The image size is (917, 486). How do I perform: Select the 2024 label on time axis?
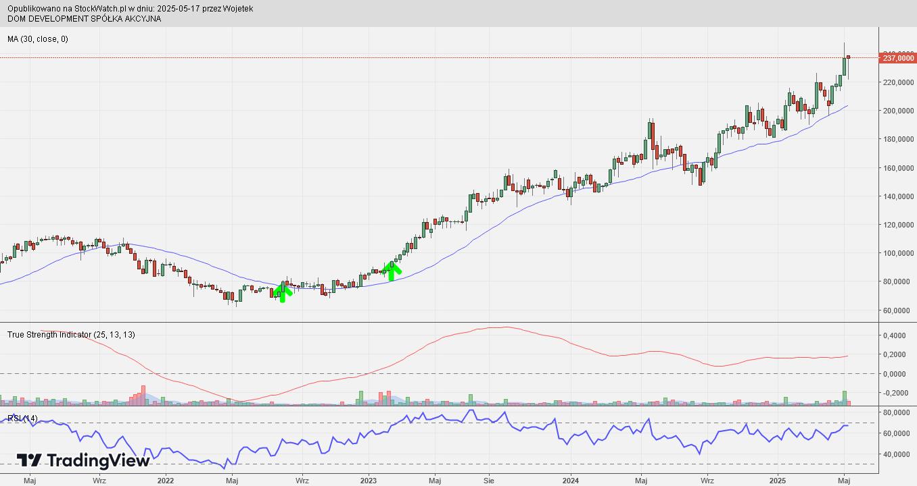click(x=570, y=481)
